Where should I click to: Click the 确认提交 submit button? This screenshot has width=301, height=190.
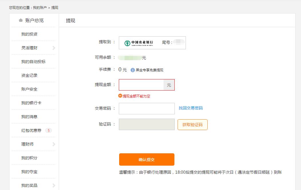pyautogui.click(x=147, y=159)
